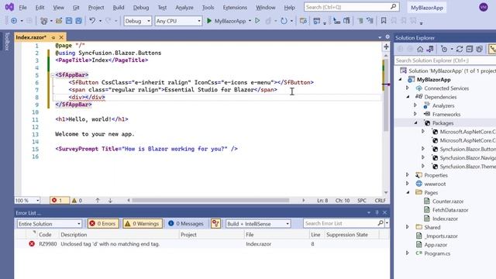Click the editor horizontal scrollbar
This screenshot has width=496, height=279.
(x=211, y=200)
